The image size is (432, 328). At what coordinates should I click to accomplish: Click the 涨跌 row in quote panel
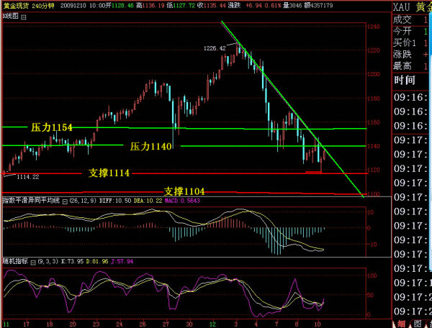click(x=406, y=55)
